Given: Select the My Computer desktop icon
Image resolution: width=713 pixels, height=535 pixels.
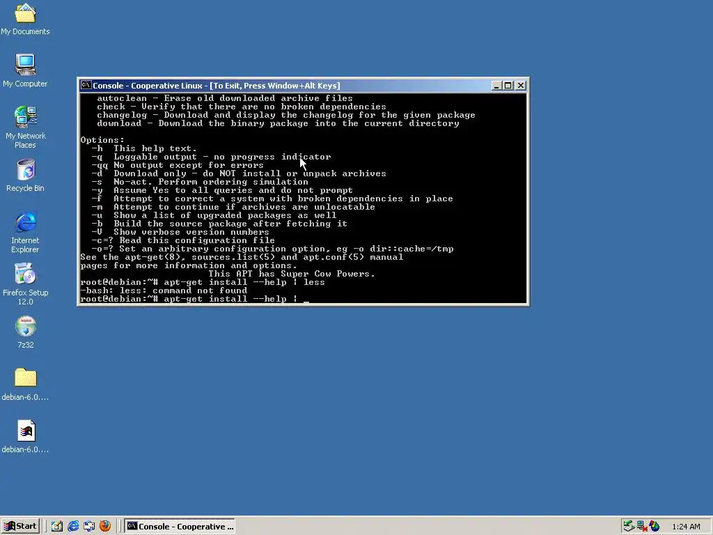Looking at the screenshot, I should coord(25,70).
